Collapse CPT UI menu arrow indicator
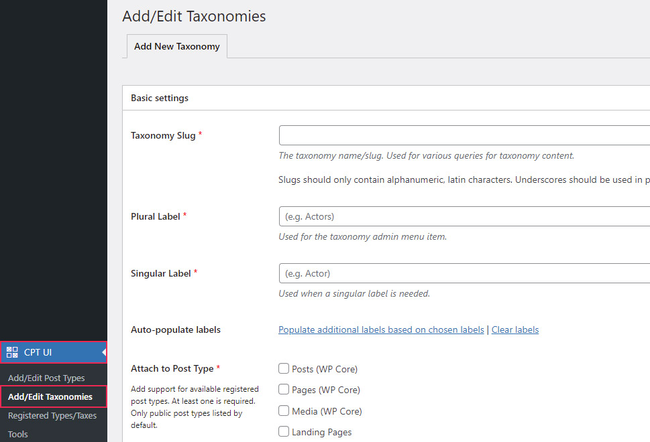 [x=104, y=352]
